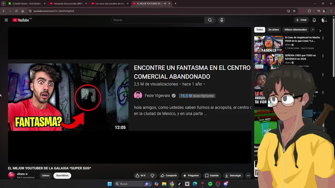Open options for SEÑORA CREE que TODO video

click(x=323, y=56)
